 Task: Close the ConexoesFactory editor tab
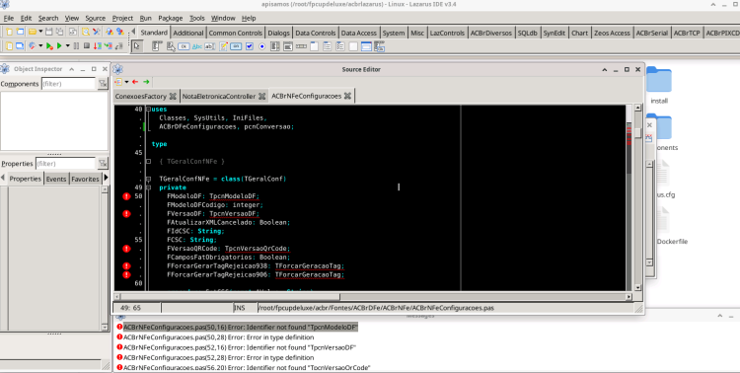[x=173, y=96]
